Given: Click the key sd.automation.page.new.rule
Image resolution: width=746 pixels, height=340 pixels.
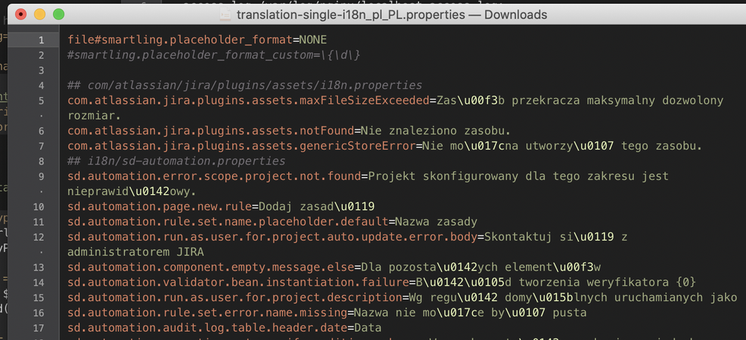Looking at the screenshot, I should click(x=159, y=207).
